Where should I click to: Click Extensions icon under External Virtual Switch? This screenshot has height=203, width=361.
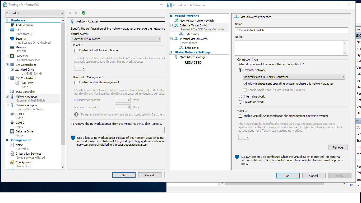(x=181, y=34)
